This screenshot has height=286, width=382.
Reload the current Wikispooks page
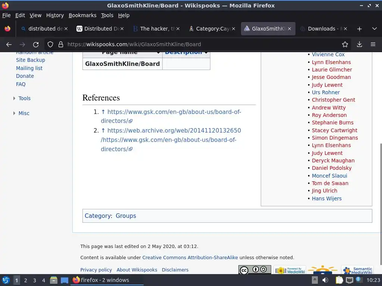tap(36, 45)
